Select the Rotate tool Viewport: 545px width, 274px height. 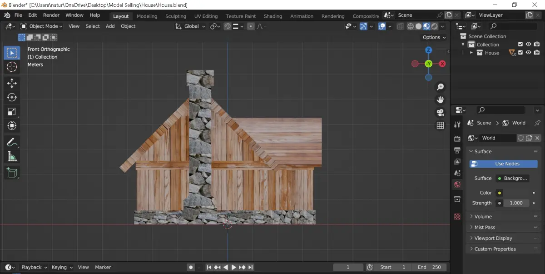pyautogui.click(x=12, y=97)
